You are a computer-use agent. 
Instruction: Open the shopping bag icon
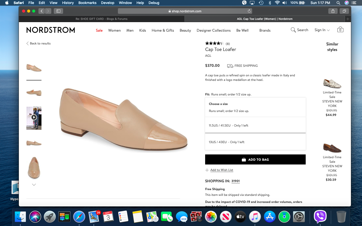[340, 30]
